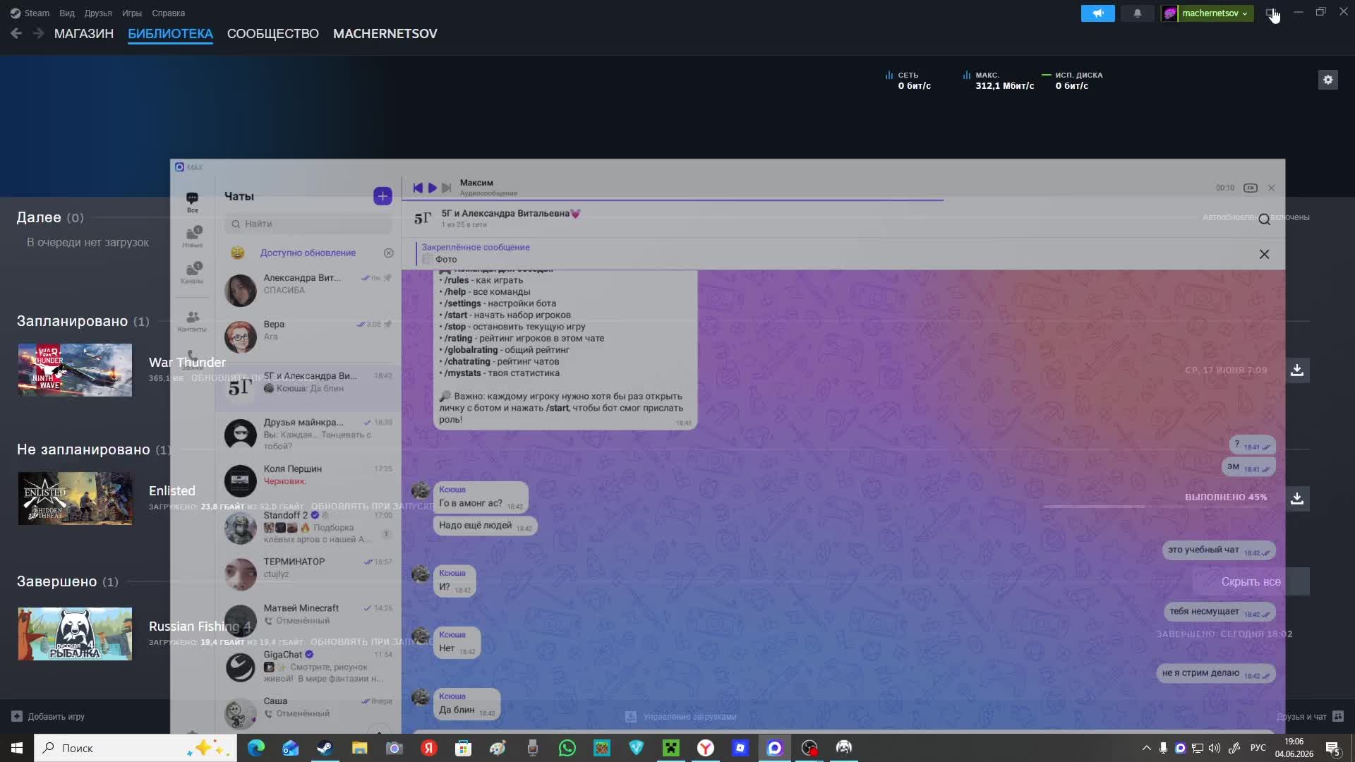Focus the "Найти" search field in MAX
This screenshot has width=1355, height=762.
pyautogui.click(x=308, y=224)
